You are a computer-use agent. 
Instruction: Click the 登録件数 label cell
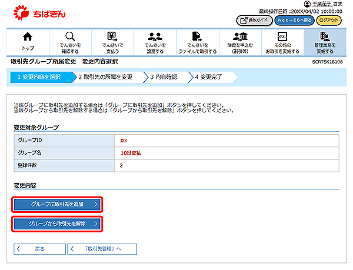64,166
